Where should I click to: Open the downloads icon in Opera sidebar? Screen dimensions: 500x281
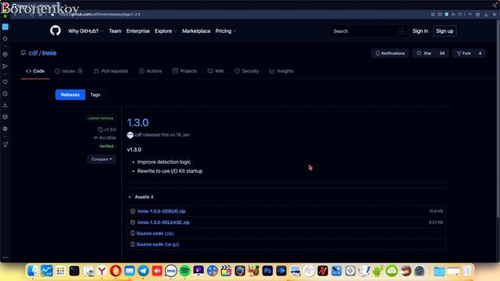pyautogui.click(x=5, y=105)
